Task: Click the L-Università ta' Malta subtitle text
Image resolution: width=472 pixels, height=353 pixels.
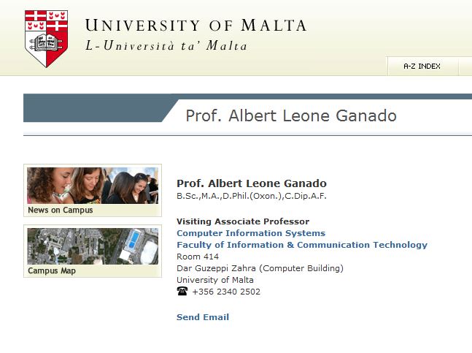Action: (x=166, y=46)
